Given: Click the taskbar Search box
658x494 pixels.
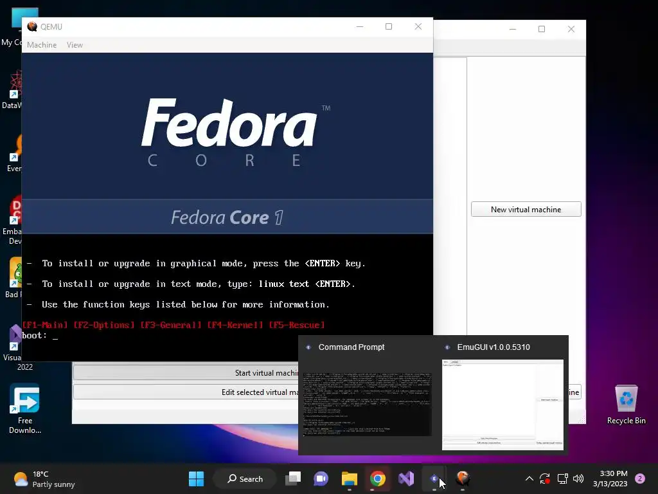Looking at the screenshot, I should (245, 479).
